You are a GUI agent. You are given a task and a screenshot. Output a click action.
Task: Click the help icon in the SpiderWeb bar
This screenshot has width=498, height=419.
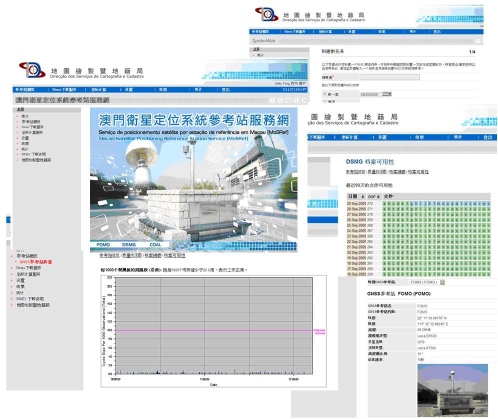(477, 41)
